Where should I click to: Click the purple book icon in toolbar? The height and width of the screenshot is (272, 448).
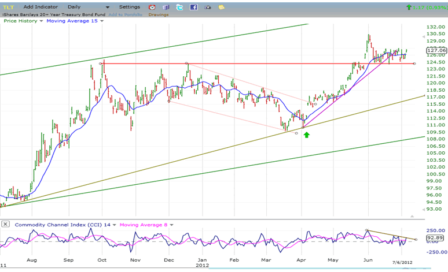pos(166,7)
